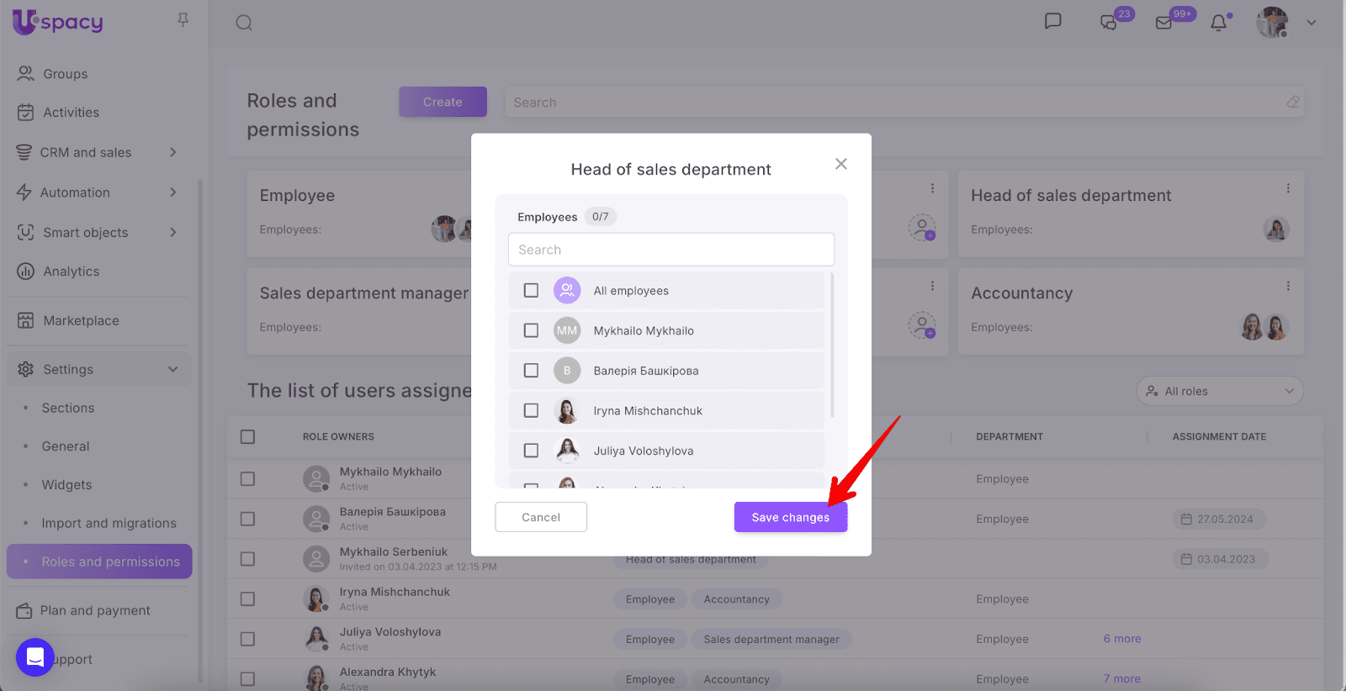Open the support chat bubble icon
Screen dimensions: 1346x691
pos(35,657)
